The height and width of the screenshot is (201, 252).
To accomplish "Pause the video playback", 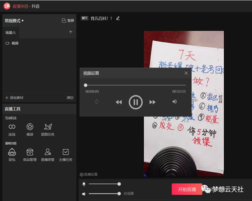I will click(136, 102).
